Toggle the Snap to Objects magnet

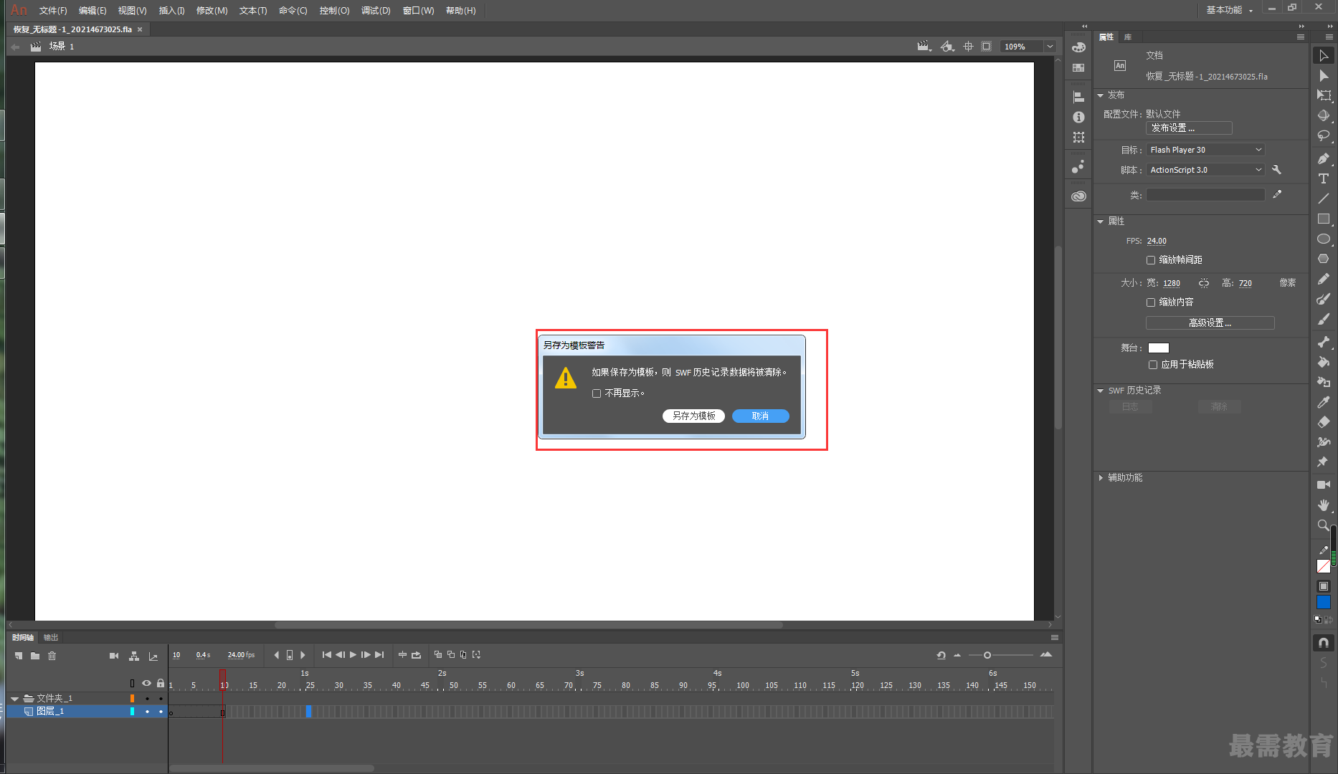1324,643
